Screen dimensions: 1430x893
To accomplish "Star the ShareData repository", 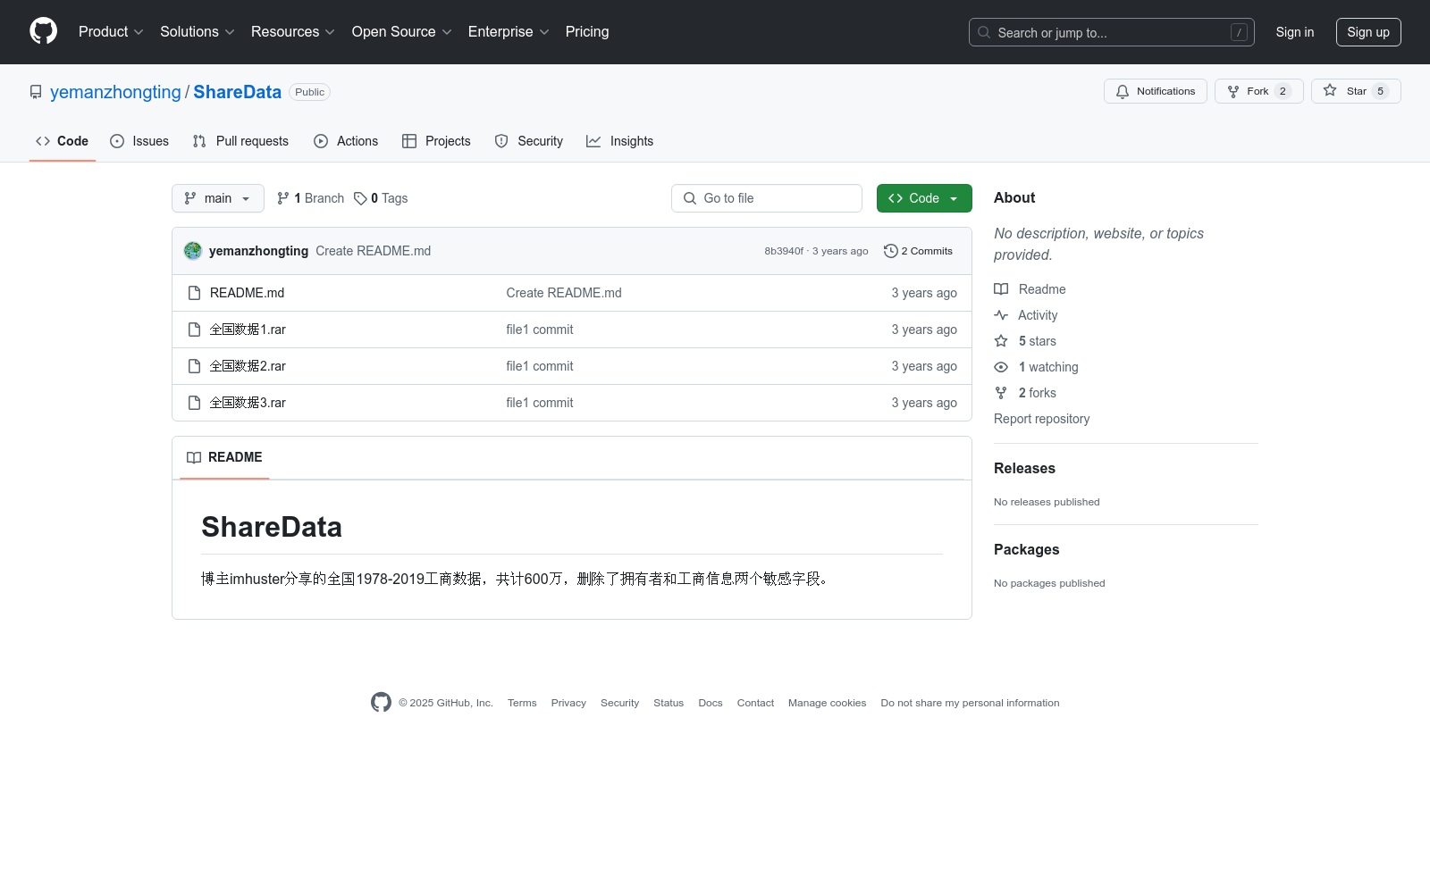I will [1356, 91].
